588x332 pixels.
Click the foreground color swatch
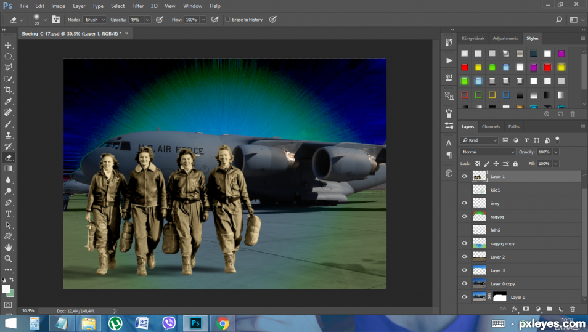(6, 289)
